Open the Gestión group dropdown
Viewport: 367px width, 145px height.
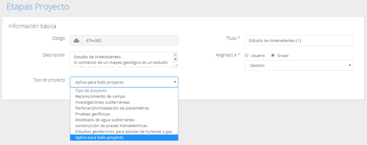click(299, 66)
